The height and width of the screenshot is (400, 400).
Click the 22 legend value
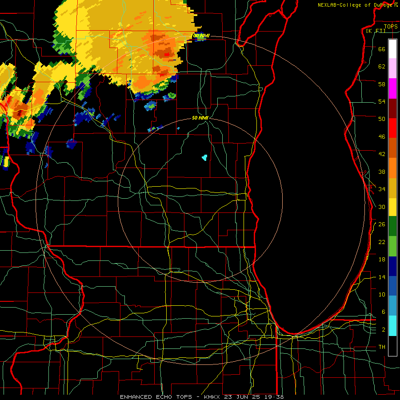(382, 242)
